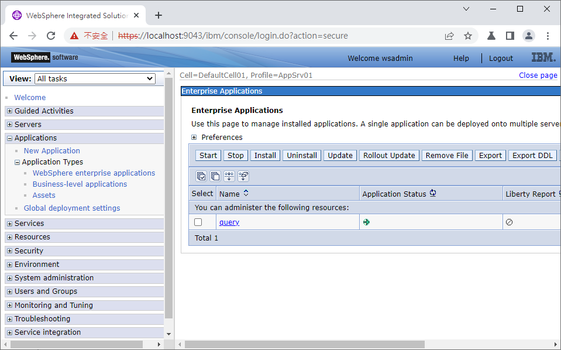The image size is (561, 350).
Task: Open WebSphere enterprise applications link
Action: point(94,173)
